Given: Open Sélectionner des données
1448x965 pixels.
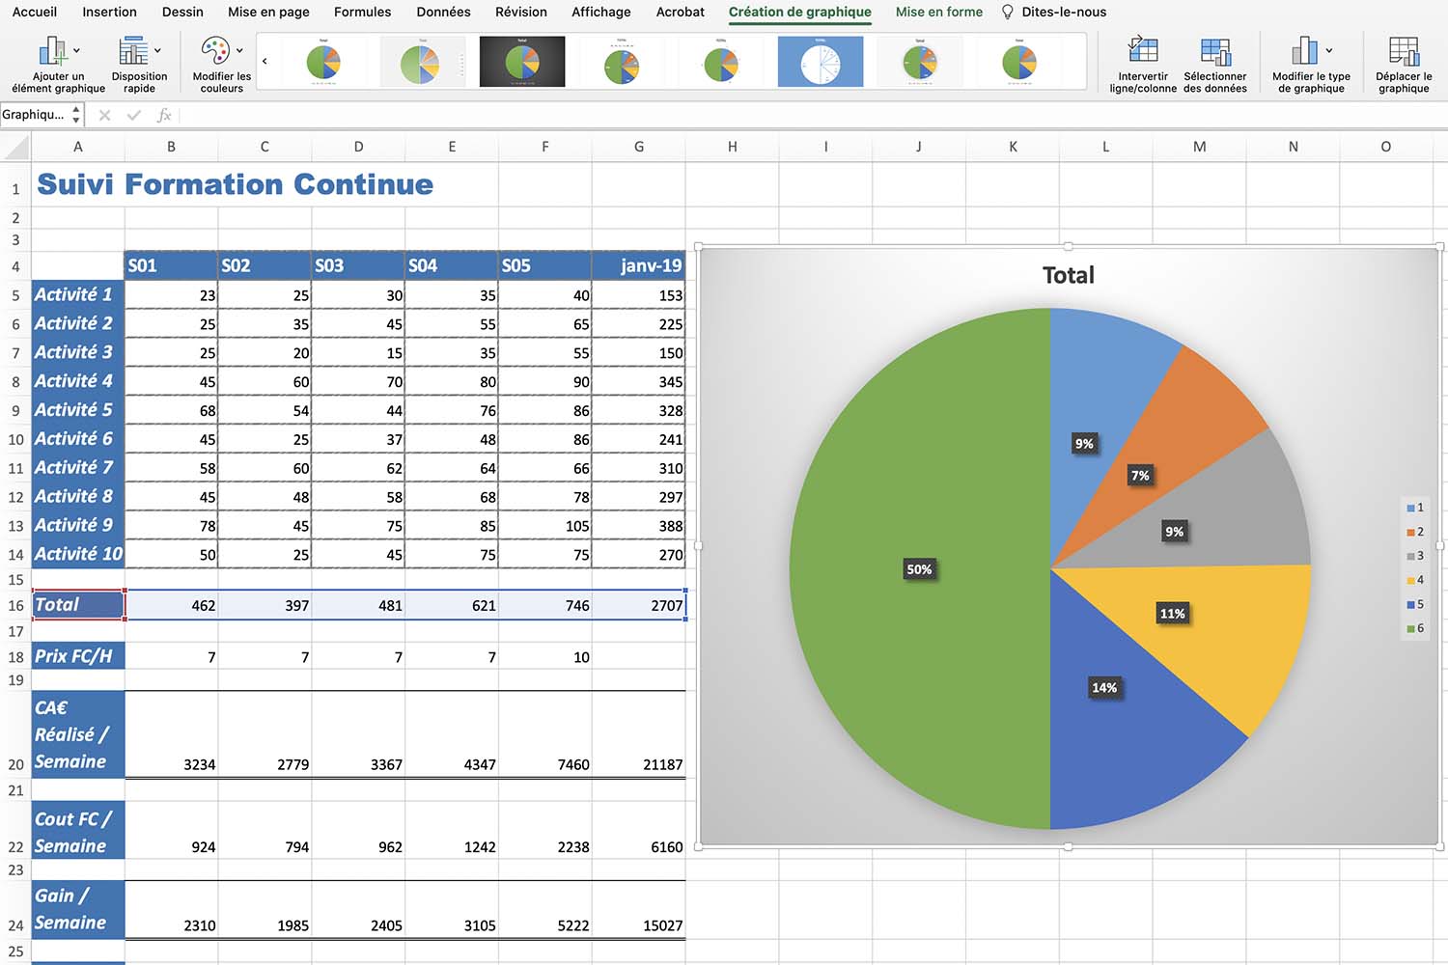Looking at the screenshot, I should pos(1214,52).
